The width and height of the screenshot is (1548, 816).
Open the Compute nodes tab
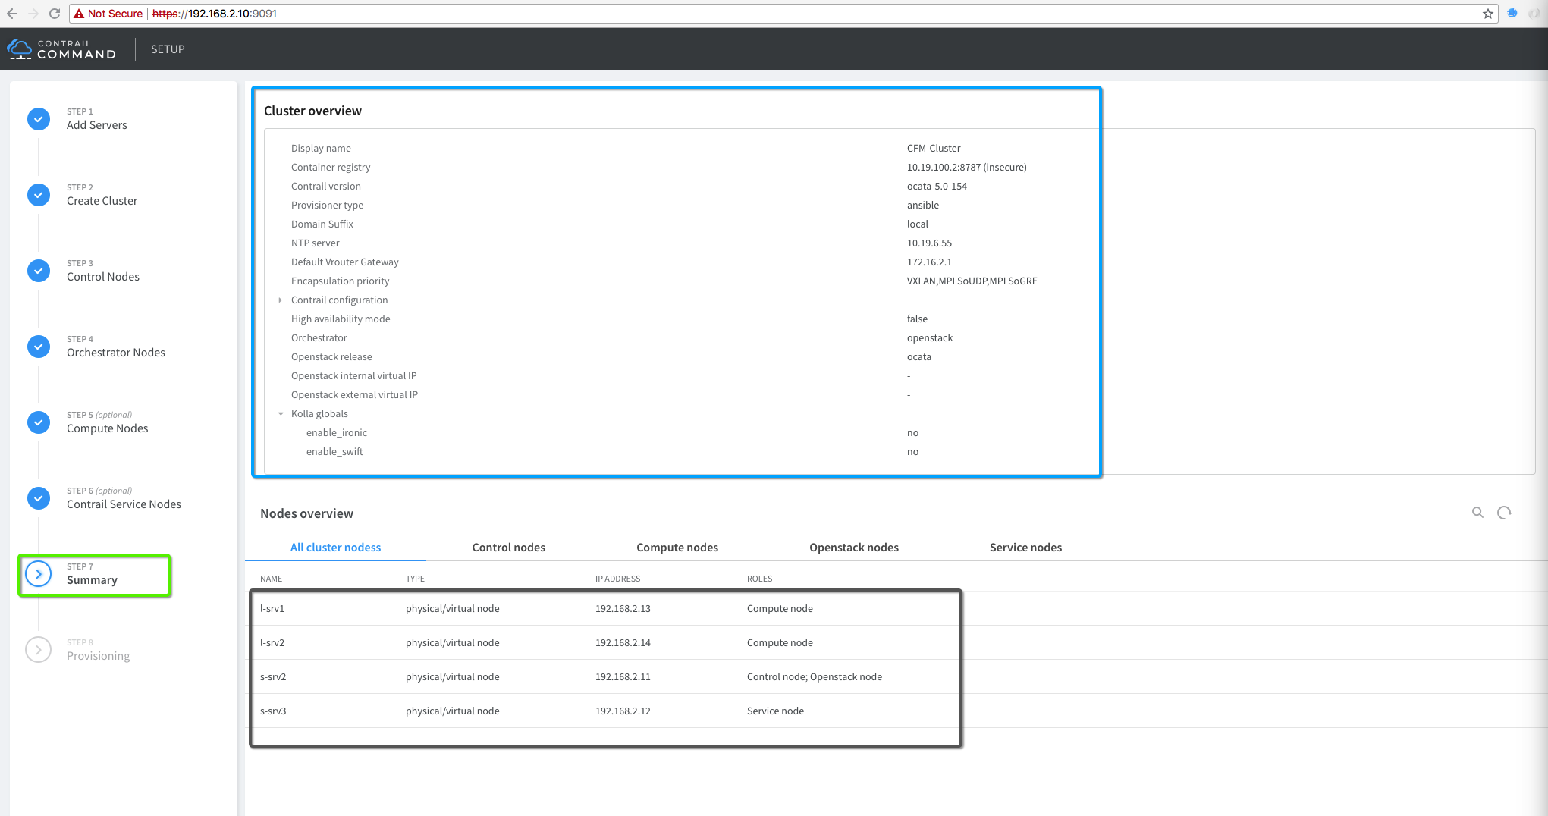[x=677, y=548]
